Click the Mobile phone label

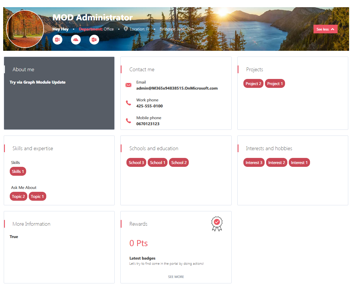[149, 118]
